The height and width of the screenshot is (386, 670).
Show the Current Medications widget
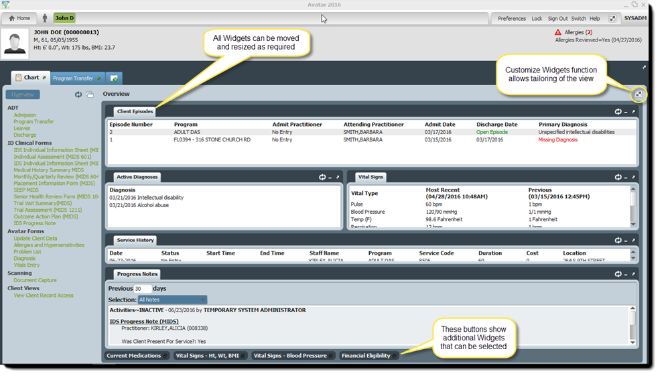pyautogui.click(x=137, y=356)
